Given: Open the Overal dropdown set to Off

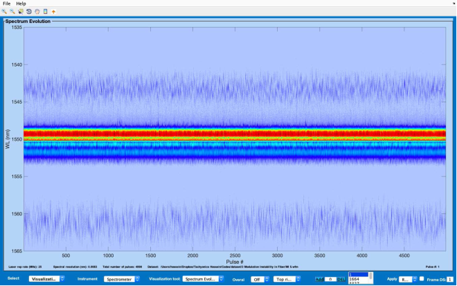Looking at the screenshot, I should [260, 279].
